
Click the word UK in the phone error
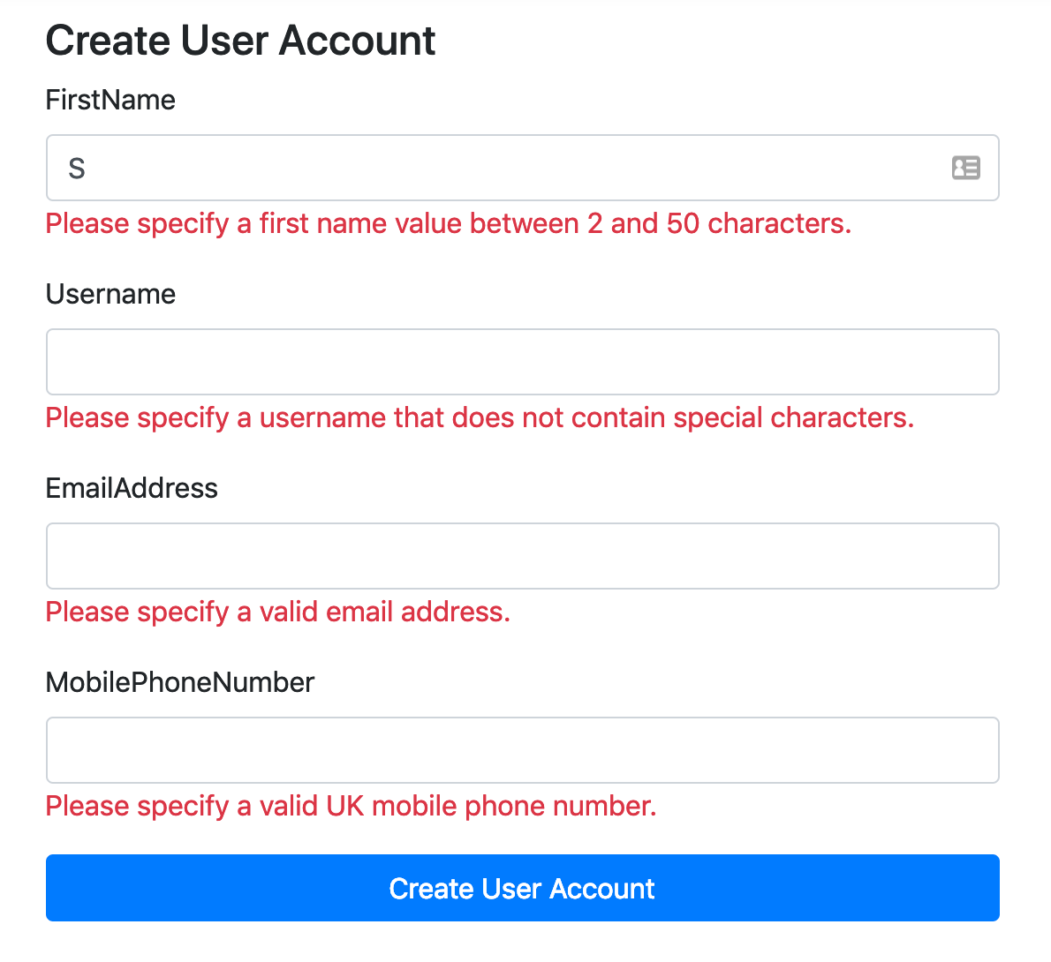(344, 806)
